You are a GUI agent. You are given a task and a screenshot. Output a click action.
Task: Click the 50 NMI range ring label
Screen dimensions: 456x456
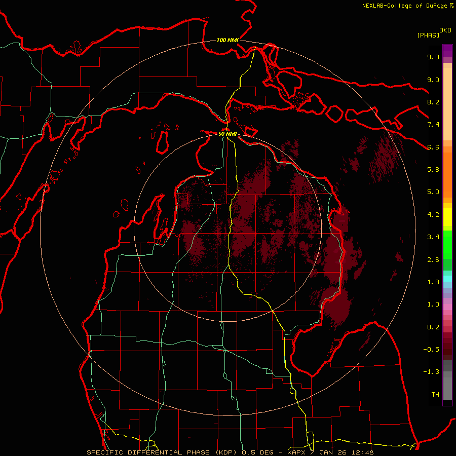pyautogui.click(x=227, y=134)
